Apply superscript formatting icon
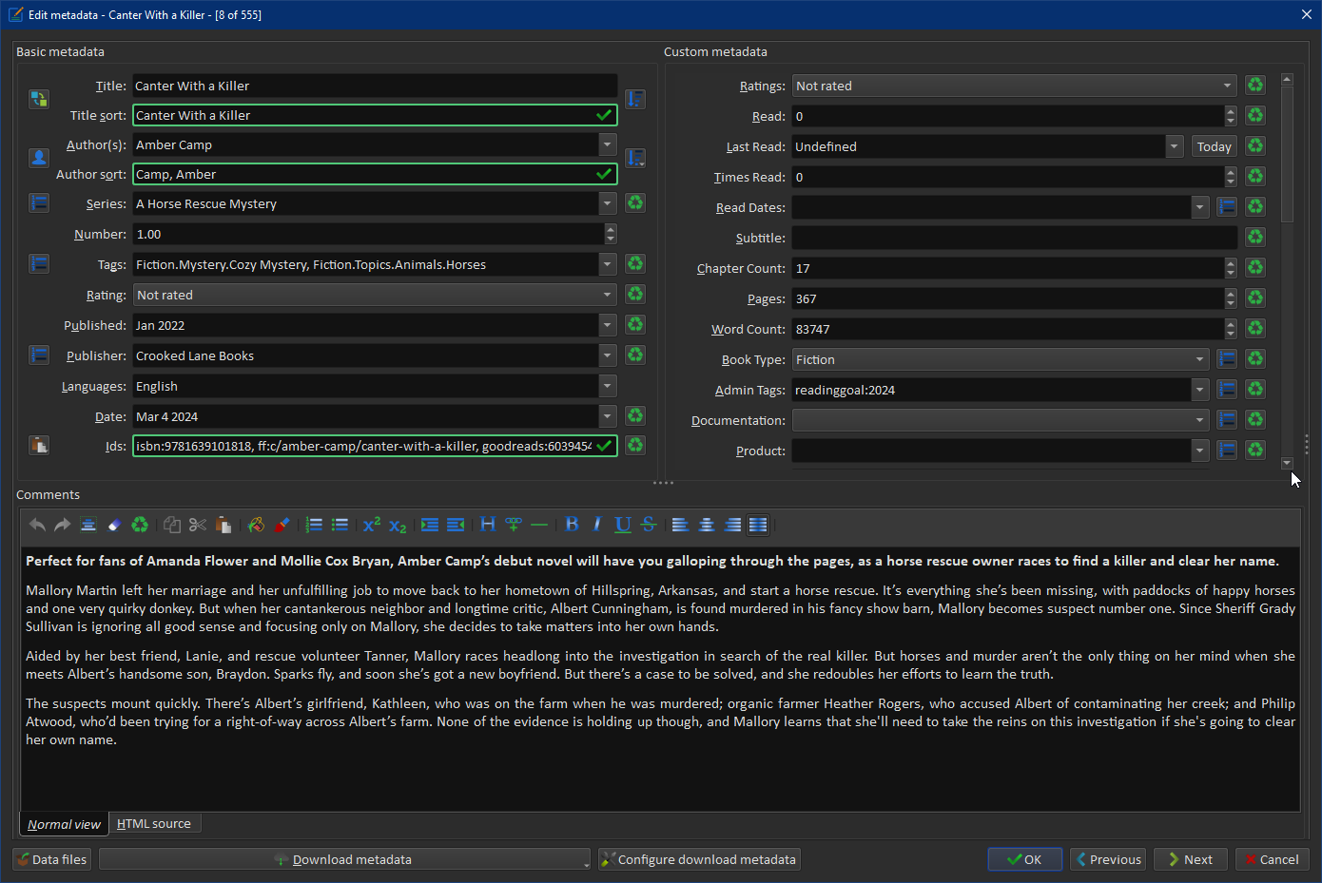The height and width of the screenshot is (883, 1322). pos(372,525)
